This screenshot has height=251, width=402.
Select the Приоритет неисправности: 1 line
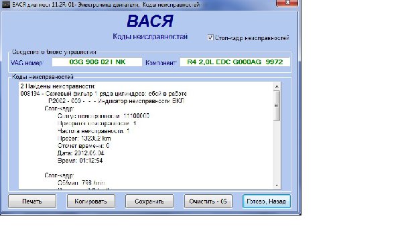pyautogui.click(x=97, y=123)
